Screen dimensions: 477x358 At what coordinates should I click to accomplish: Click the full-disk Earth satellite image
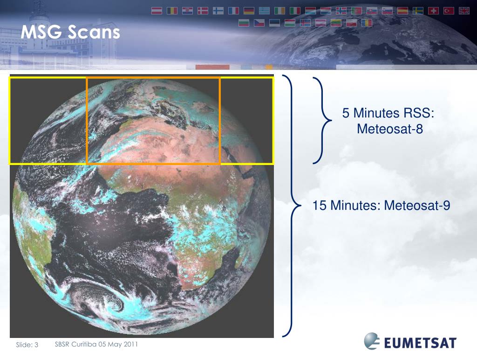pos(142,206)
